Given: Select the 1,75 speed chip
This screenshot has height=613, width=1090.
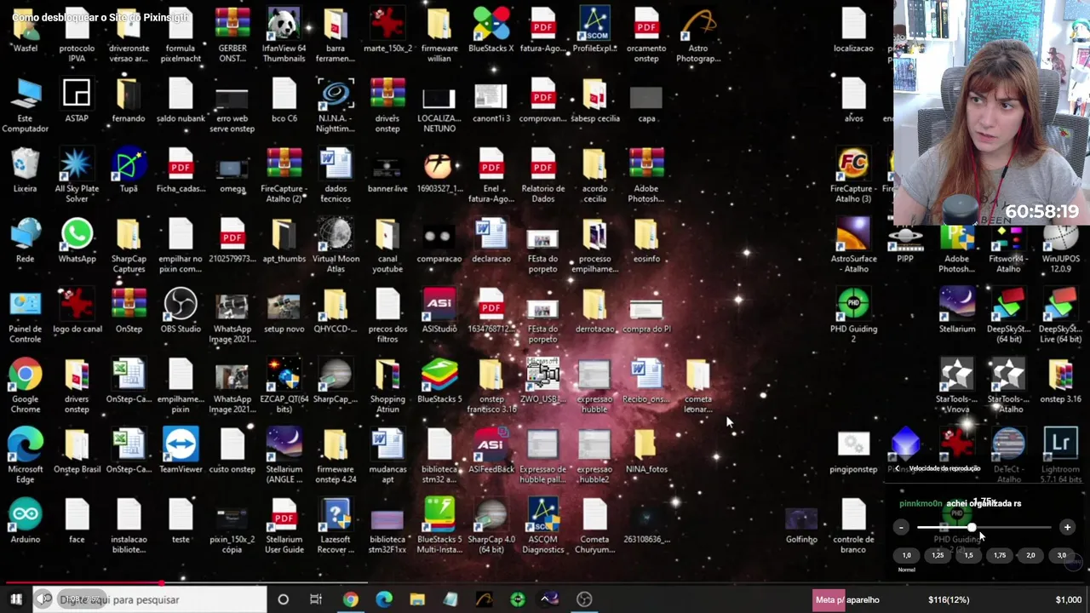Looking at the screenshot, I should [1000, 555].
